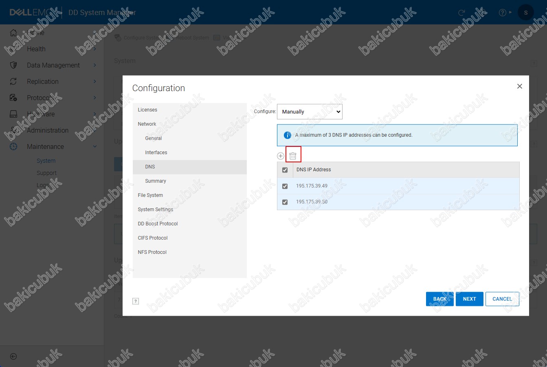Viewport: 547px width, 367px height.
Task: Select CIFS Protocol step
Action: [190, 238]
